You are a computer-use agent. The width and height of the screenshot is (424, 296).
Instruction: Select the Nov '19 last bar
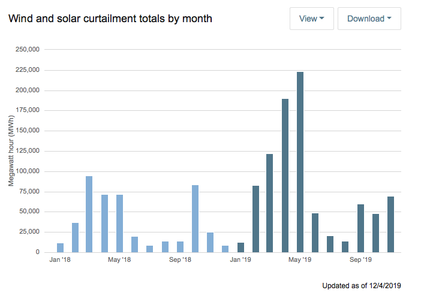point(390,225)
